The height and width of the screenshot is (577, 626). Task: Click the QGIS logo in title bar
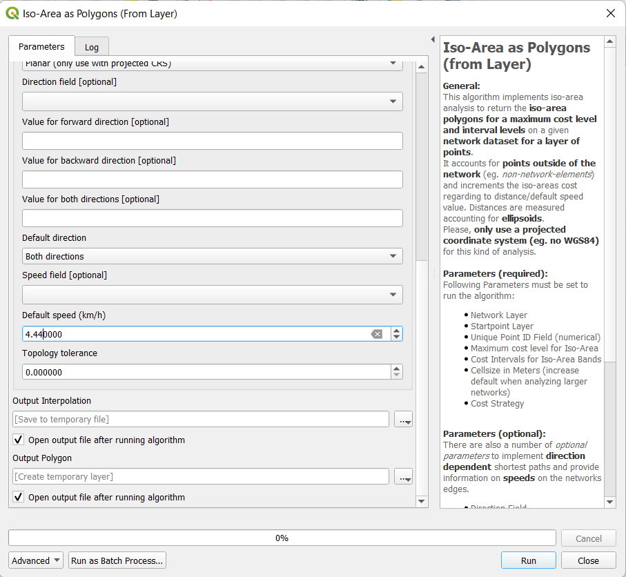12,13
